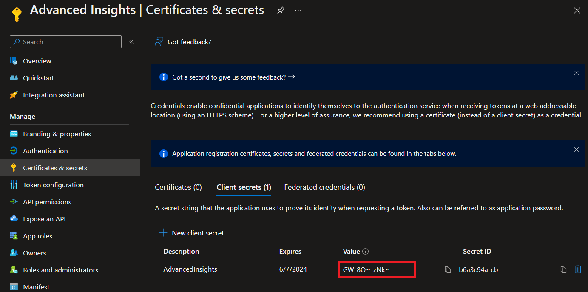Open Authentication settings
The image size is (588, 292).
[45, 151]
